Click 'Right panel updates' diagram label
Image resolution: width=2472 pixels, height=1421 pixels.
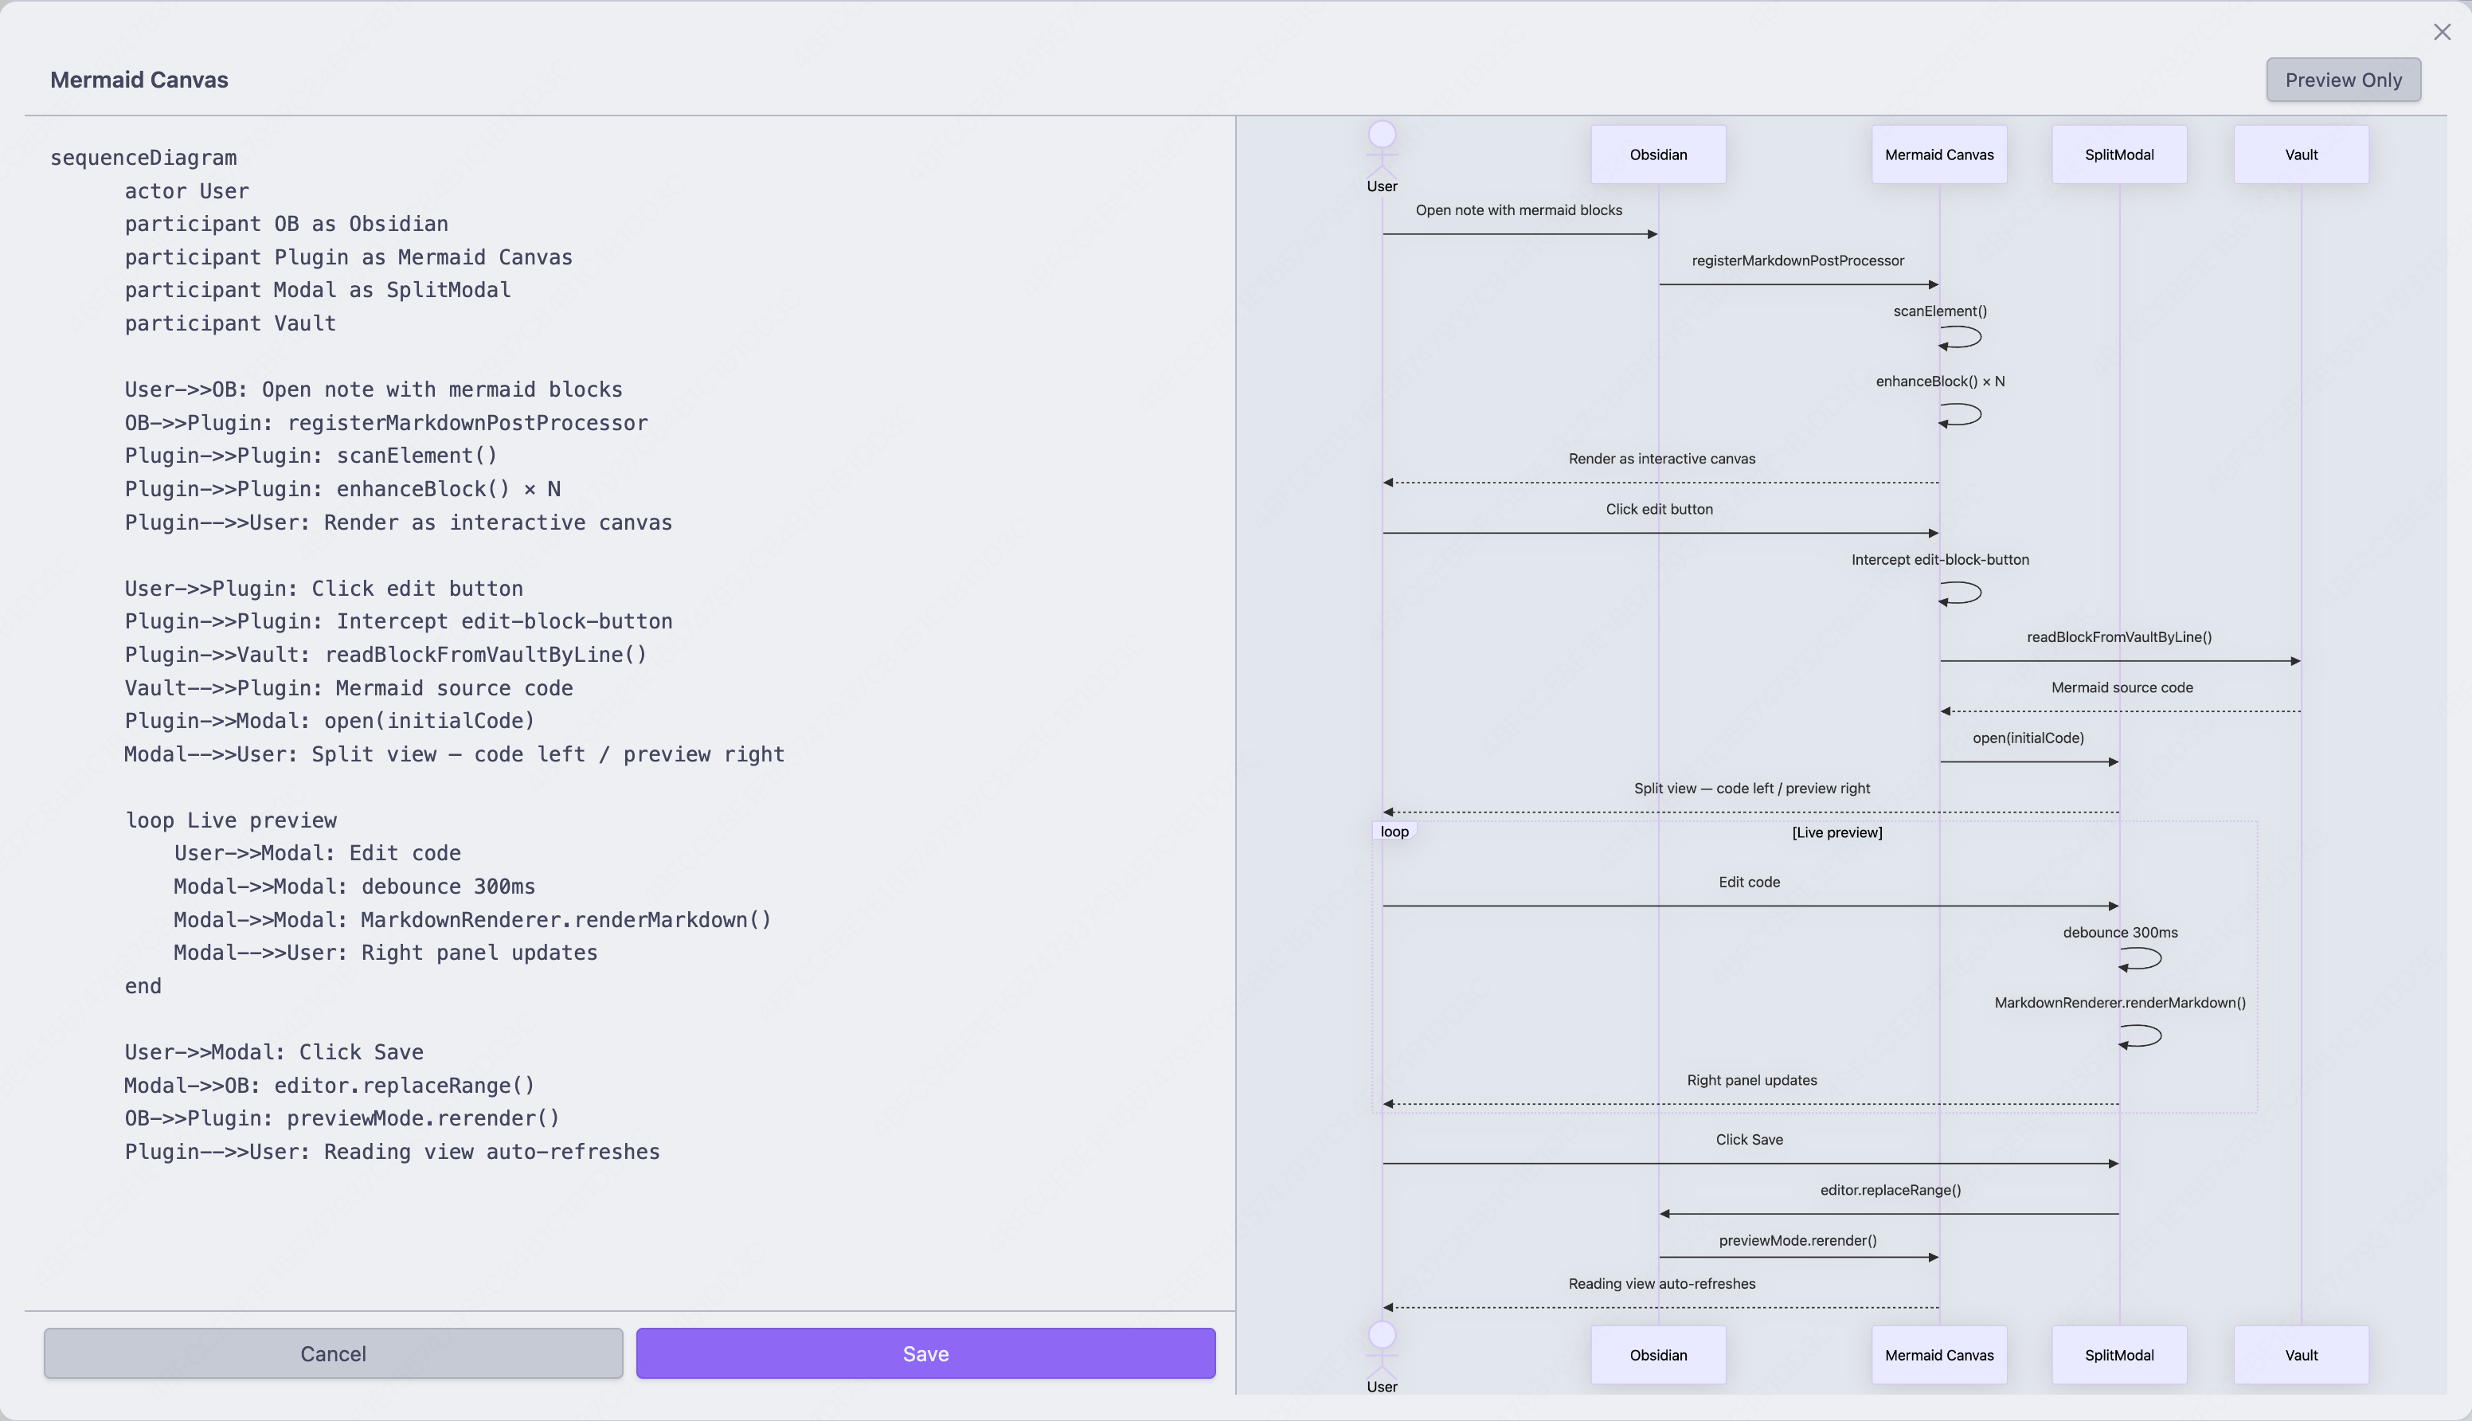click(1752, 1080)
